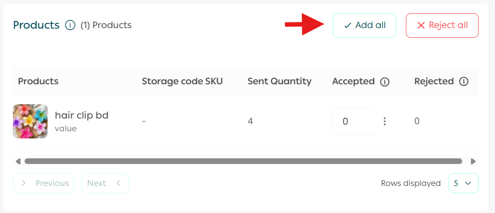
Task: Click the left arrow of horizontal scrollbar
Action: tap(18, 161)
